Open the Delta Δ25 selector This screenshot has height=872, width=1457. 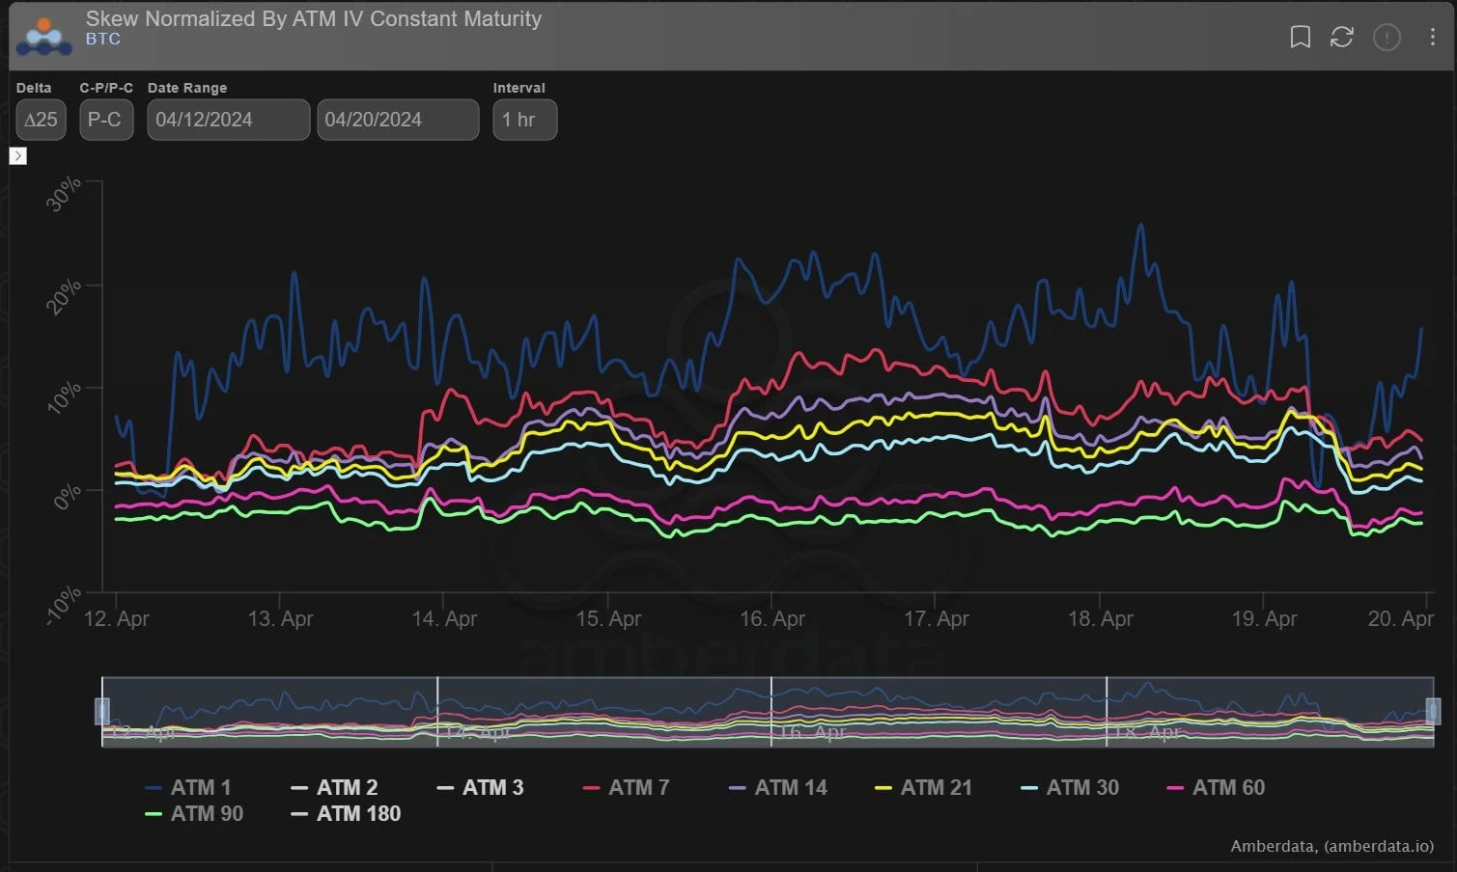click(x=41, y=120)
